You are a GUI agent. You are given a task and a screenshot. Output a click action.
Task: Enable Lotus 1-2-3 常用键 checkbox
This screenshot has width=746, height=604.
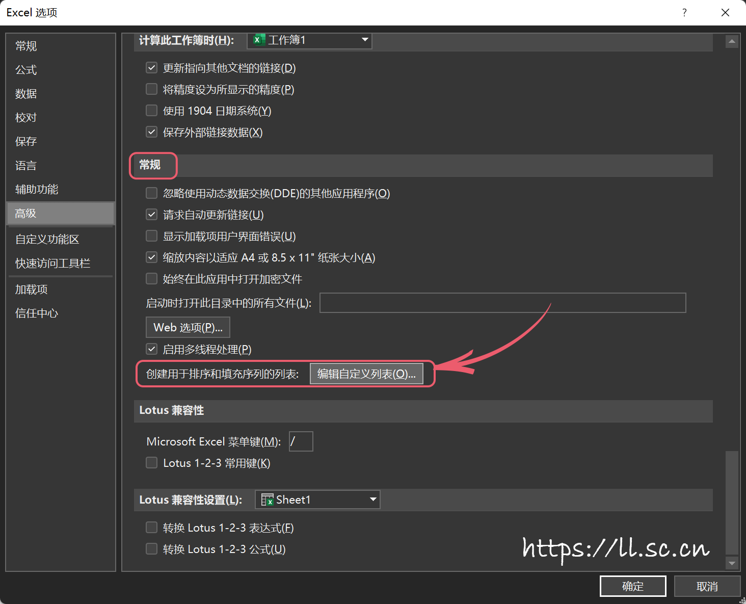pos(152,463)
